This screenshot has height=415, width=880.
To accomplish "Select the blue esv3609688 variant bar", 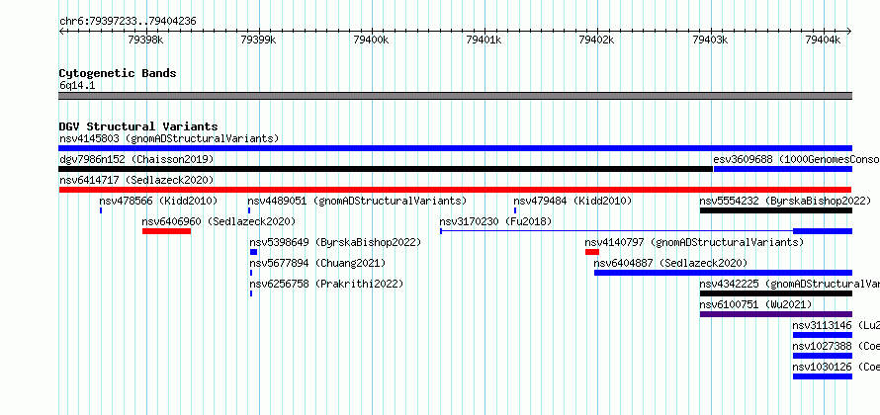I will tap(783, 169).
